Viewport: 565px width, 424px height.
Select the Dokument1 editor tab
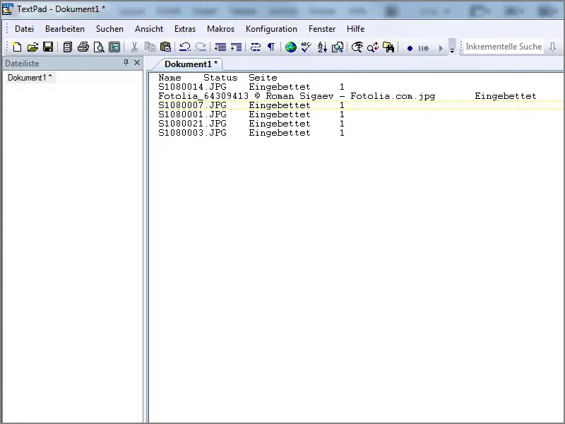pos(191,64)
